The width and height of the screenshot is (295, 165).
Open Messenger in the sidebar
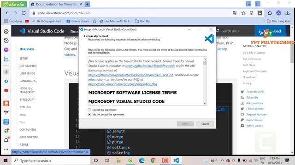[6, 50]
